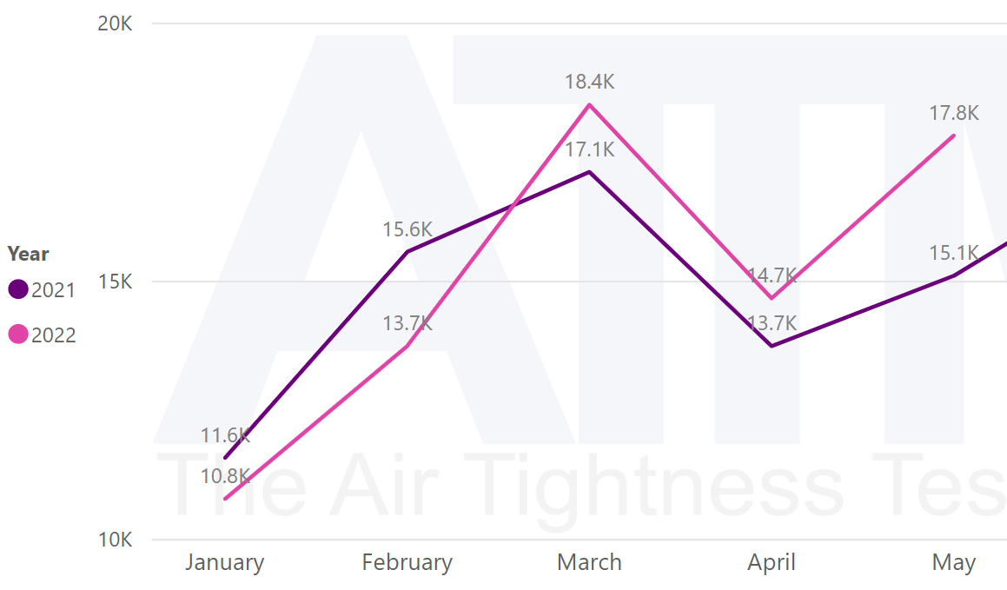Click the 15K y-axis label

point(115,282)
